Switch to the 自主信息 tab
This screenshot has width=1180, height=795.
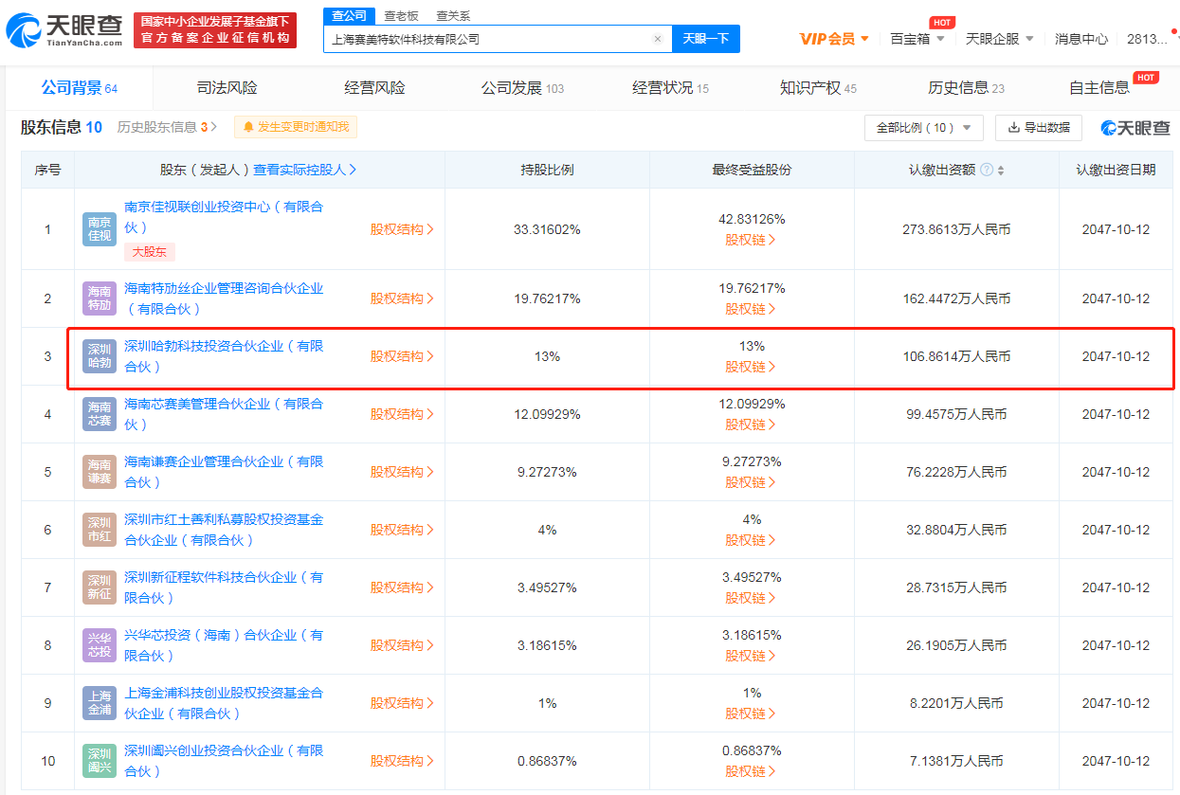click(x=1099, y=88)
